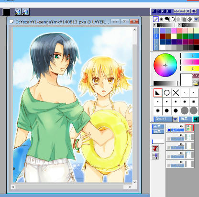Image resolution: width=199 pixels, height=197 pixels.
Task: Select the black blob lasso tool
Action: pyautogui.click(x=167, y=19)
